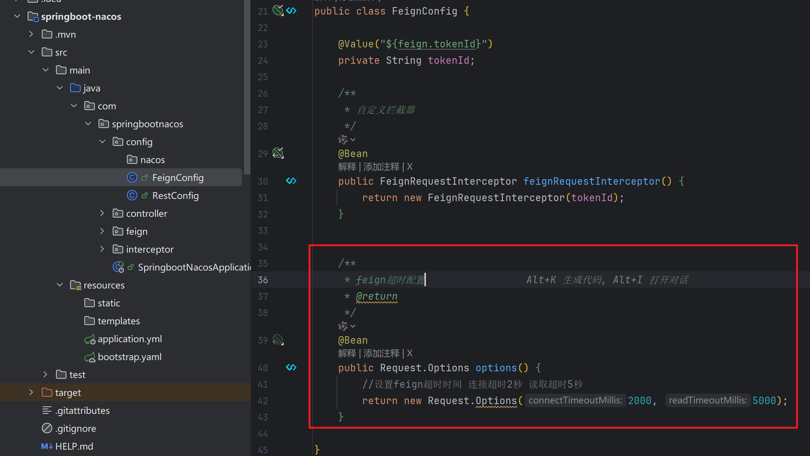Screen dimensions: 810x456
Task: Click the bean gutter icon on line 39
Action: (278, 340)
